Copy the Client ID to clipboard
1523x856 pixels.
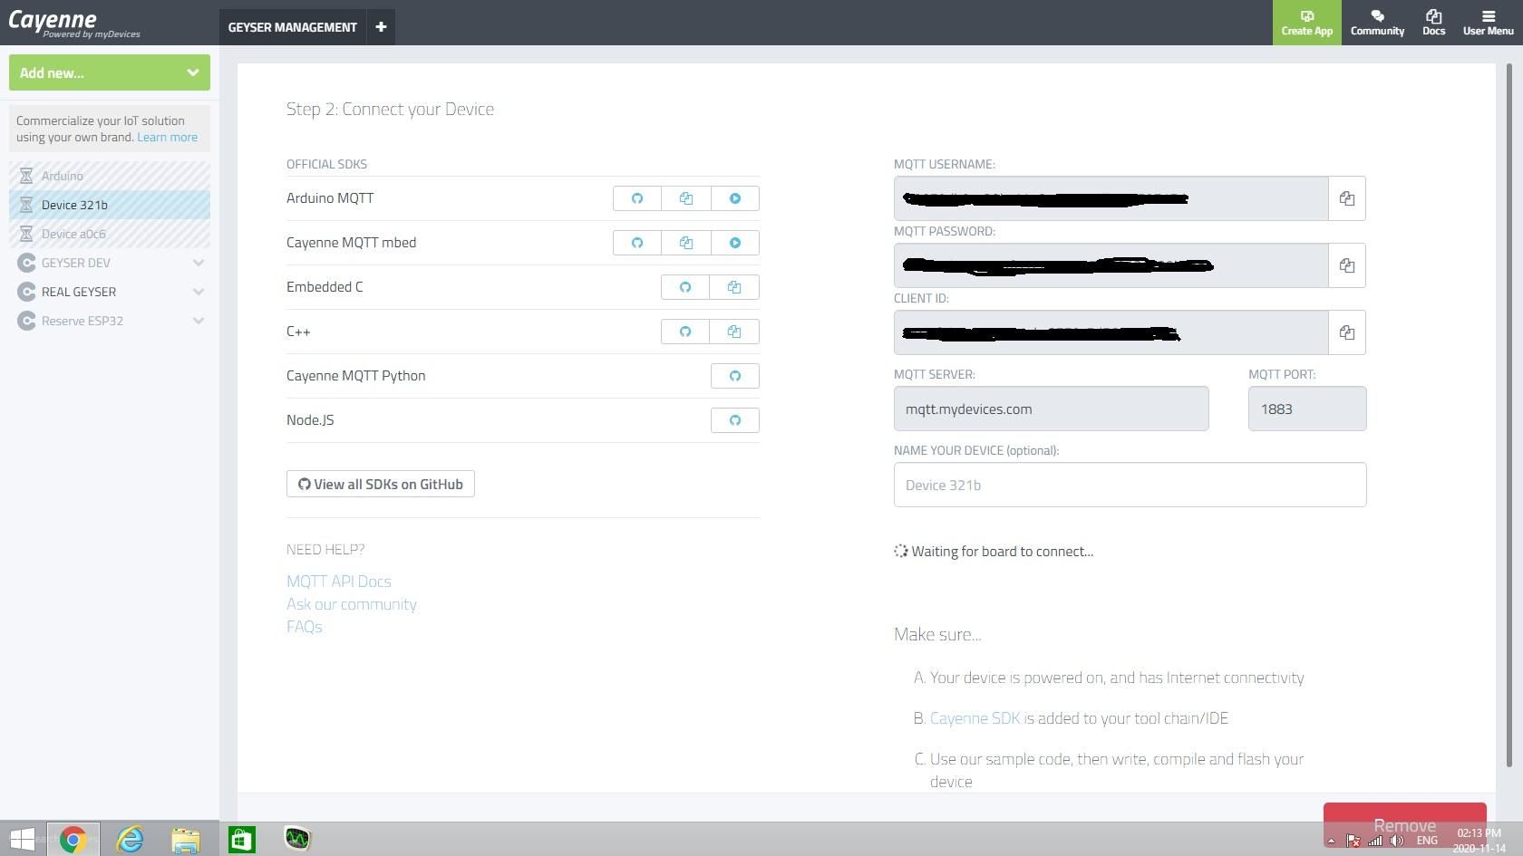coord(1347,332)
